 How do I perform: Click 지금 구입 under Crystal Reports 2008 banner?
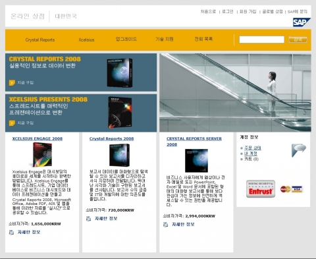coord(26,82)
